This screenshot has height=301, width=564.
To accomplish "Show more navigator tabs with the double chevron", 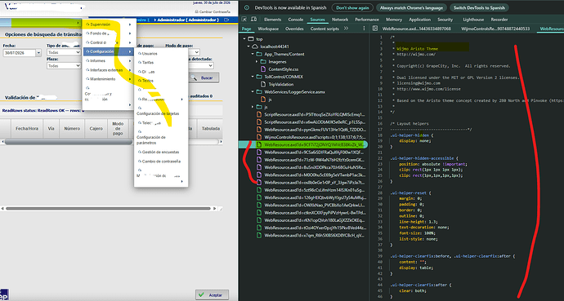I will (x=346, y=29).
